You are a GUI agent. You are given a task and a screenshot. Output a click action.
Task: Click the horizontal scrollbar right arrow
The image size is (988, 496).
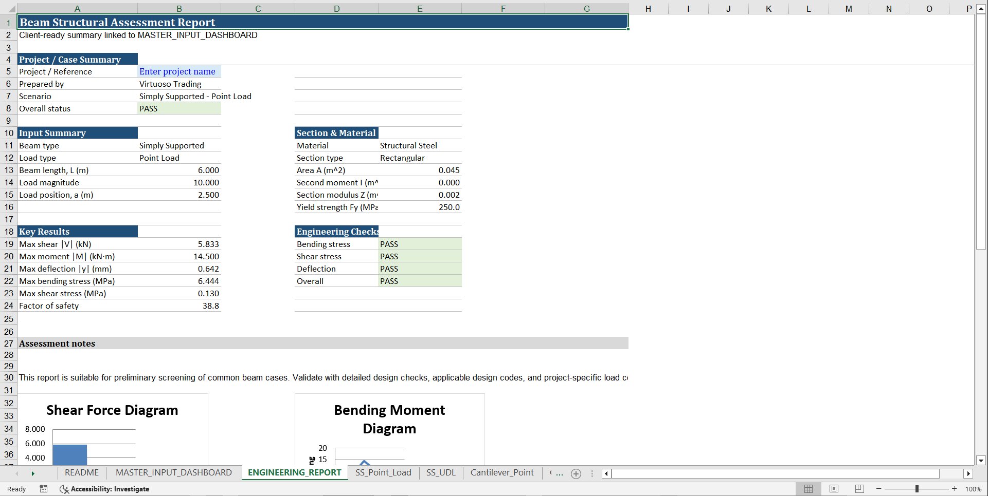click(969, 474)
